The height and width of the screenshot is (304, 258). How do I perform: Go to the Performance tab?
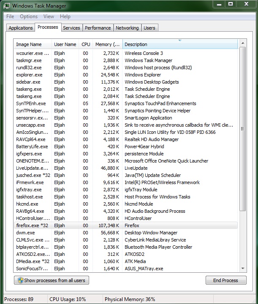(98, 28)
